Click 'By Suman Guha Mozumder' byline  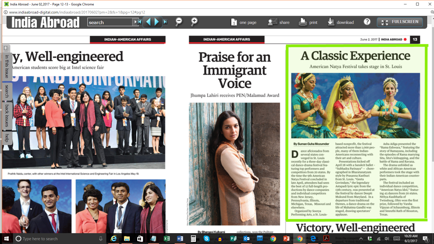point(311,144)
